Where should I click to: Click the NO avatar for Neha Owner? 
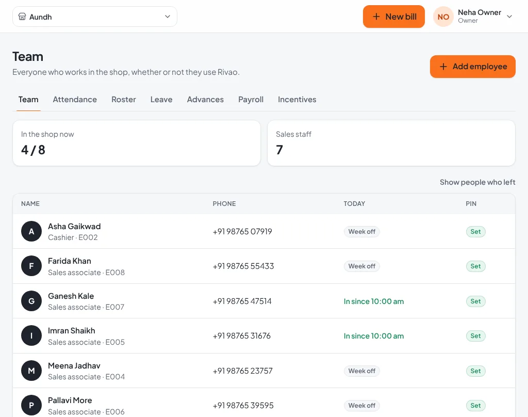tap(443, 17)
